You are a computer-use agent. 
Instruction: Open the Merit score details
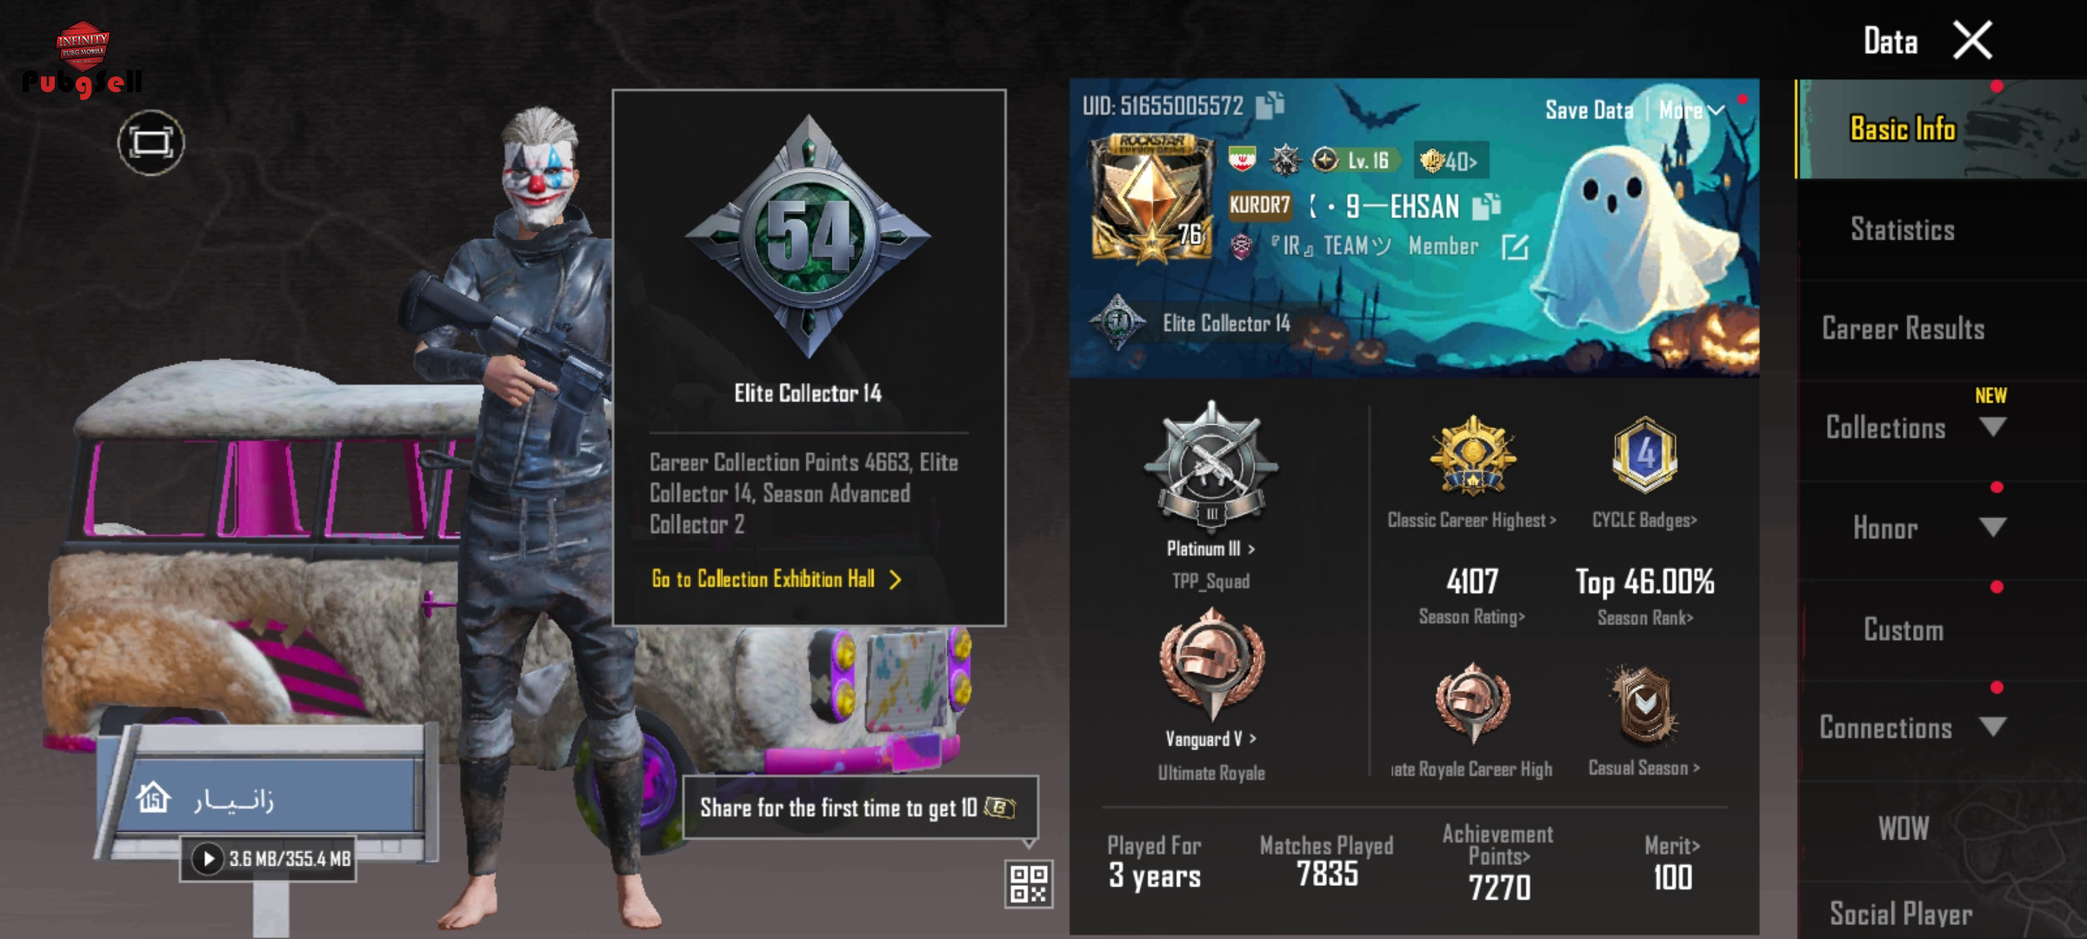pyautogui.click(x=1672, y=863)
